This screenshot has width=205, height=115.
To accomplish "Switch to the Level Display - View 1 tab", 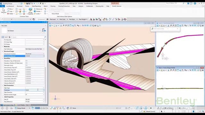I will 23,105.
